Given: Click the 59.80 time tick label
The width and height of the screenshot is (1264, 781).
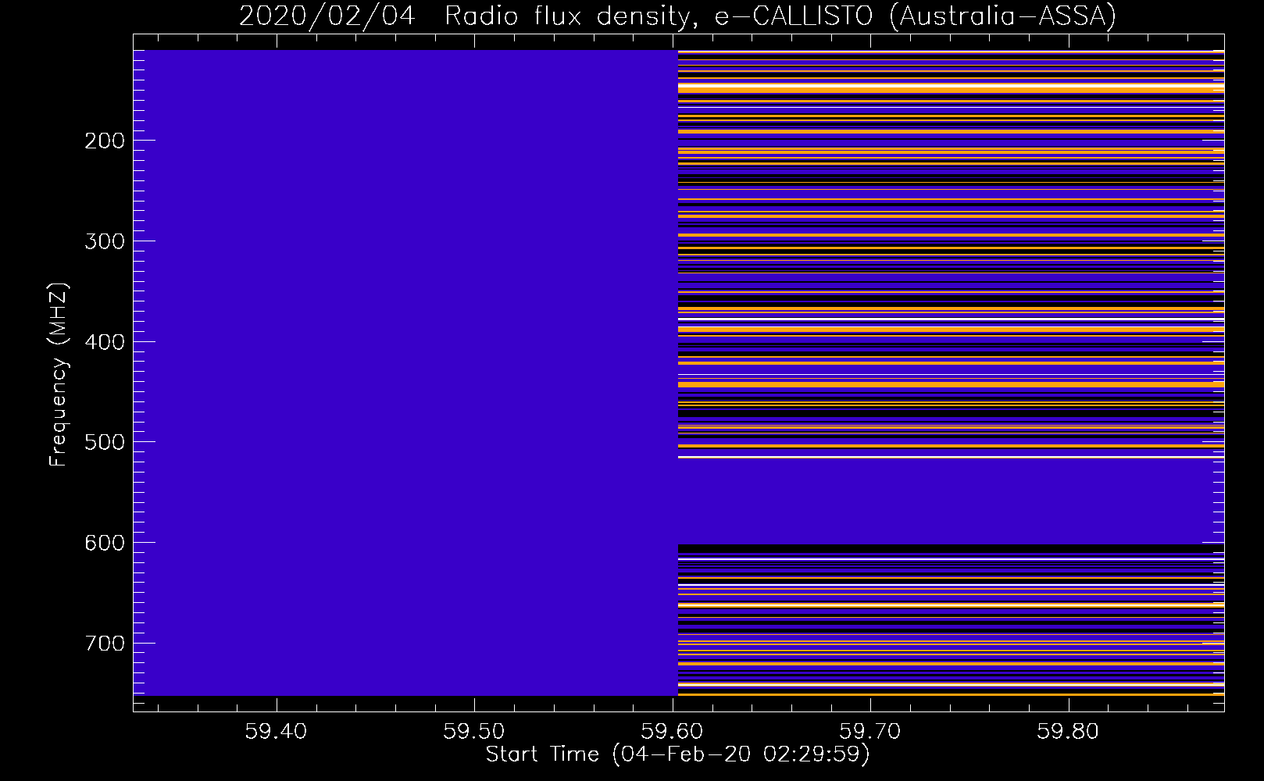Looking at the screenshot, I should point(1068,732).
